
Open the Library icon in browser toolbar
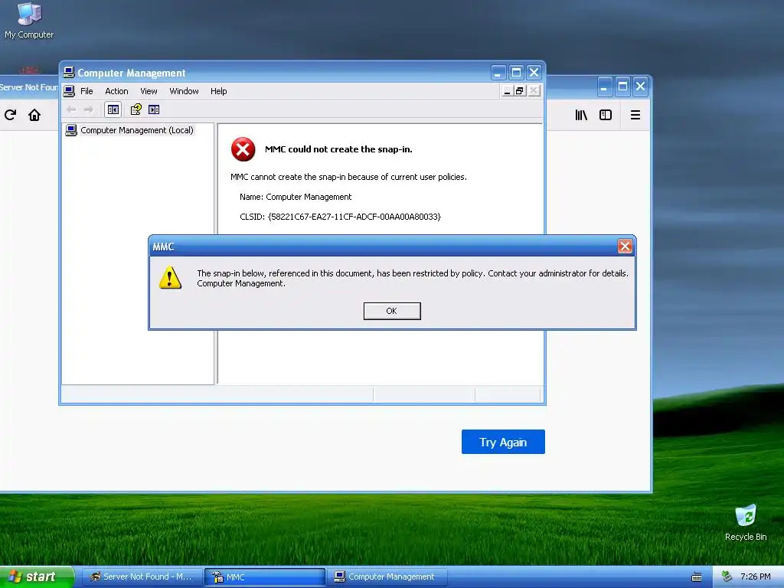pos(581,115)
